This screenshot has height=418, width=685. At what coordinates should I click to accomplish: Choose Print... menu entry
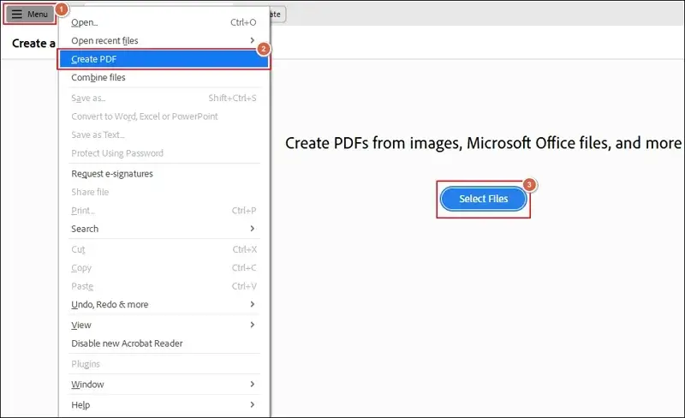[164, 211]
